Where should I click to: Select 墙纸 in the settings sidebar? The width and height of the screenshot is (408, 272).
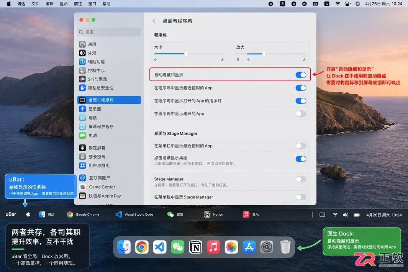[x=109, y=118]
